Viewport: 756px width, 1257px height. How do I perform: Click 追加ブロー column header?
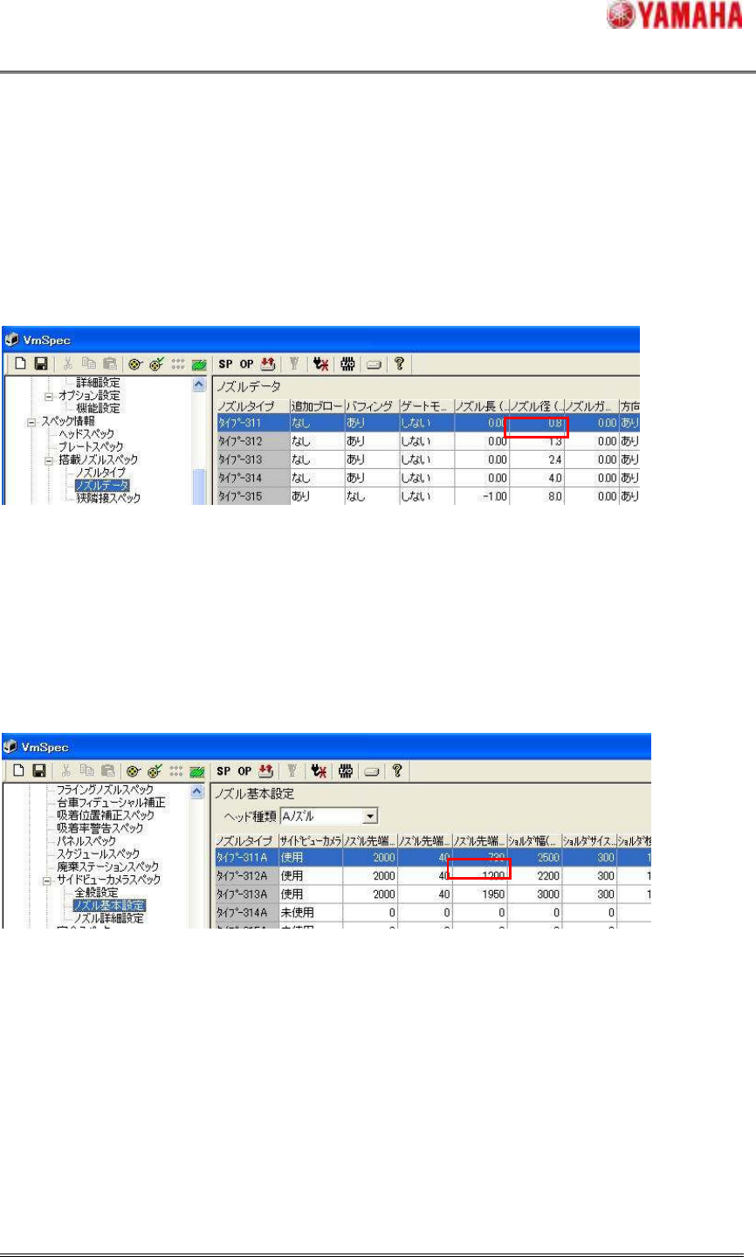pos(317,406)
